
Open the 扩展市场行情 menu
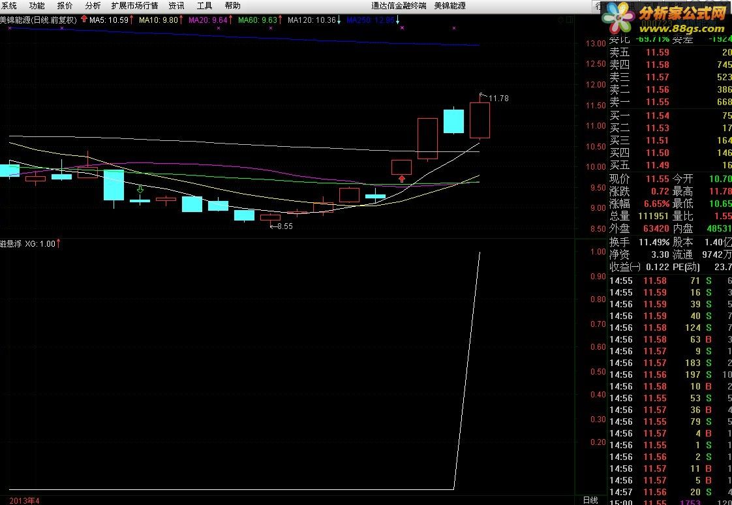[x=134, y=6]
